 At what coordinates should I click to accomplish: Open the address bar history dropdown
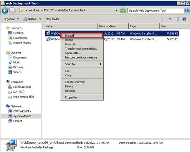click(x=117, y=11)
